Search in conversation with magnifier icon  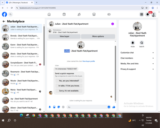[142, 43]
